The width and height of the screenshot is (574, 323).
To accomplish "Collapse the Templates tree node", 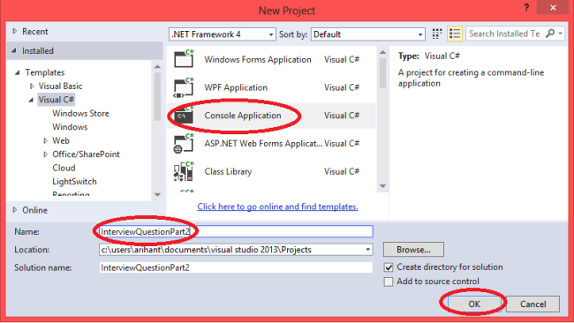I will (x=17, y=72).
